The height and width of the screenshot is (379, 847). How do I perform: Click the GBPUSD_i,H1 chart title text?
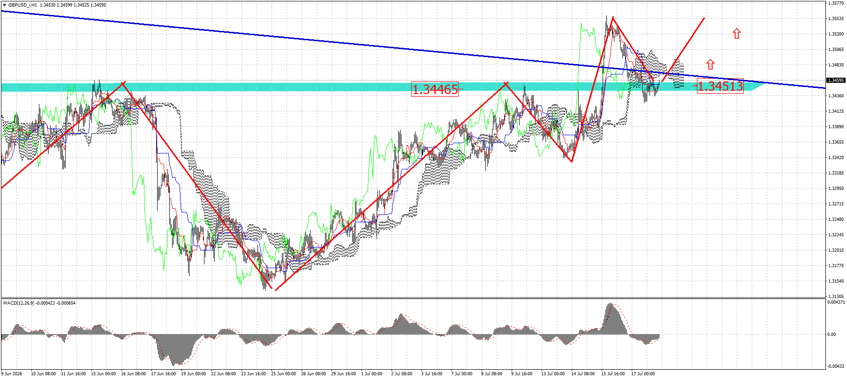click(23, 5)
